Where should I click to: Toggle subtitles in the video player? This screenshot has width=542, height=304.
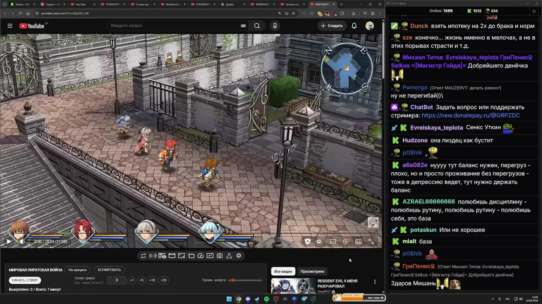(333, 242)
